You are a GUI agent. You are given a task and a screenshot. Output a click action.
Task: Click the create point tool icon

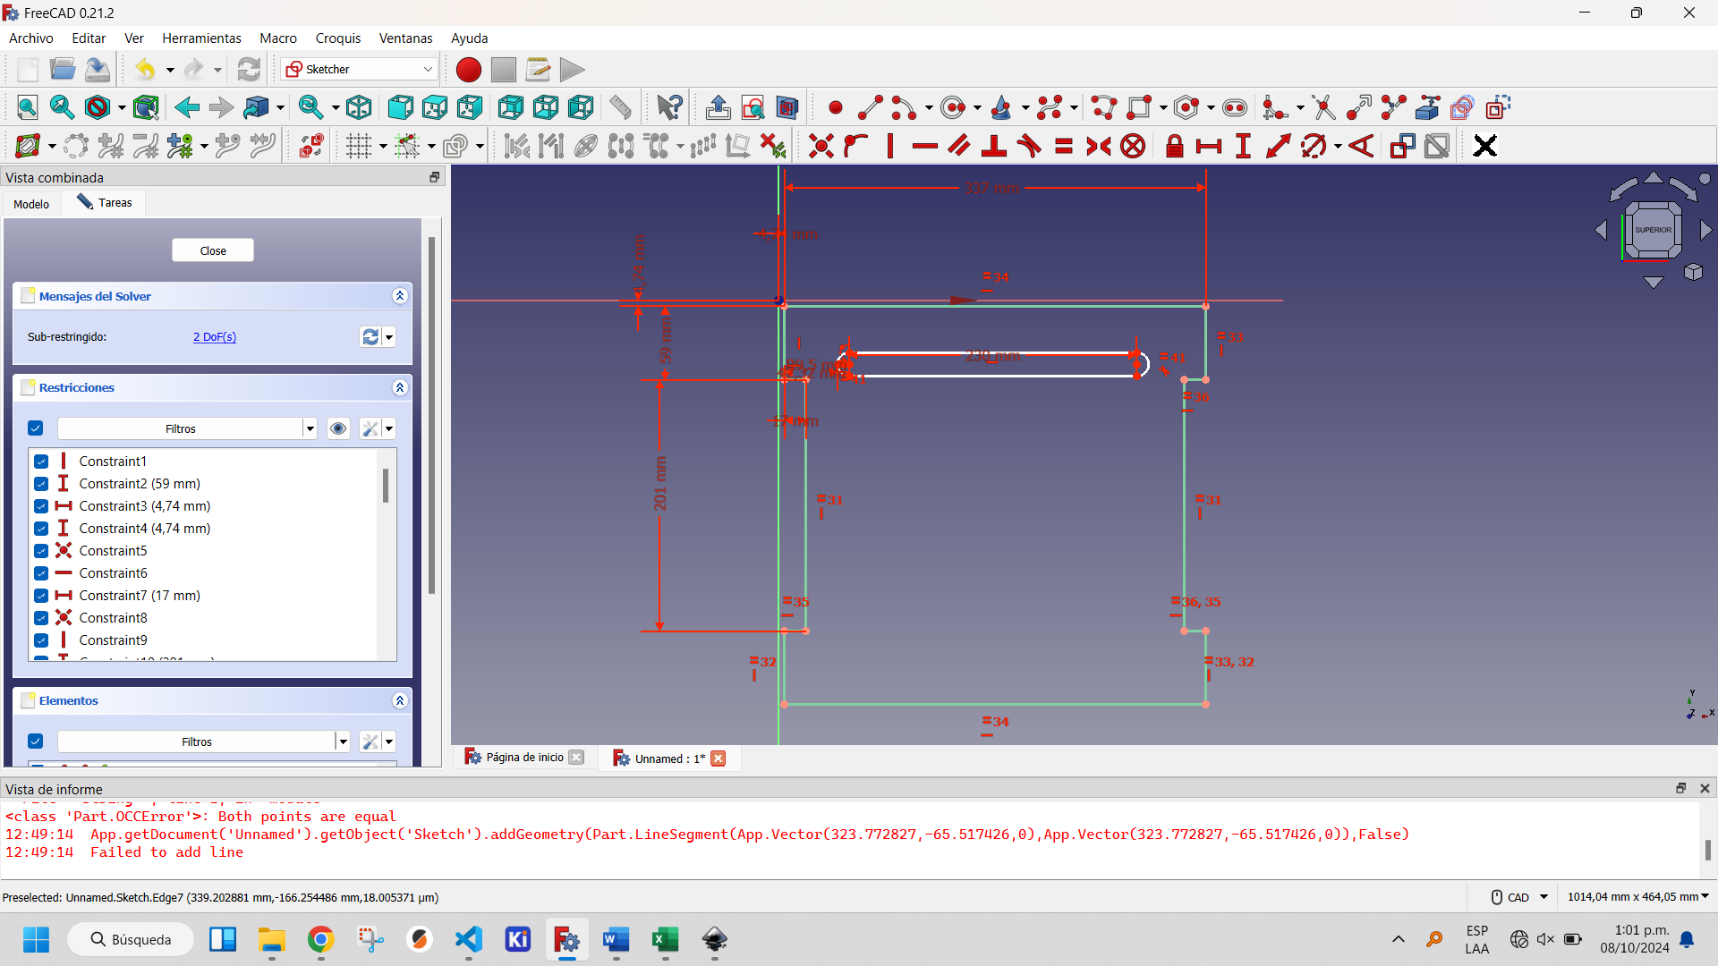click(x=834, y=107)
